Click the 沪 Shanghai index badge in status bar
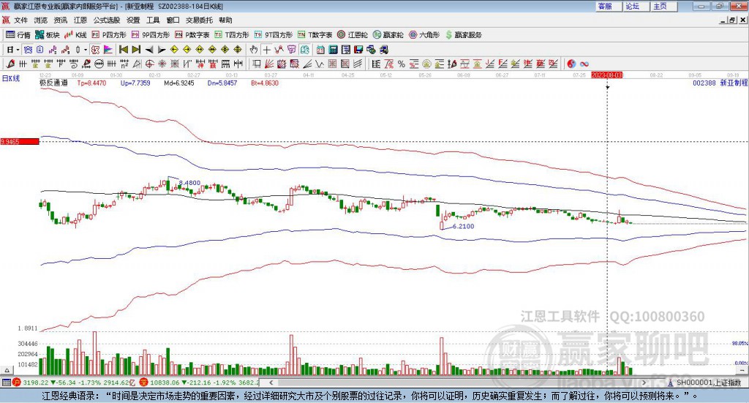This screenshot has width=749, height=403. 17,383
